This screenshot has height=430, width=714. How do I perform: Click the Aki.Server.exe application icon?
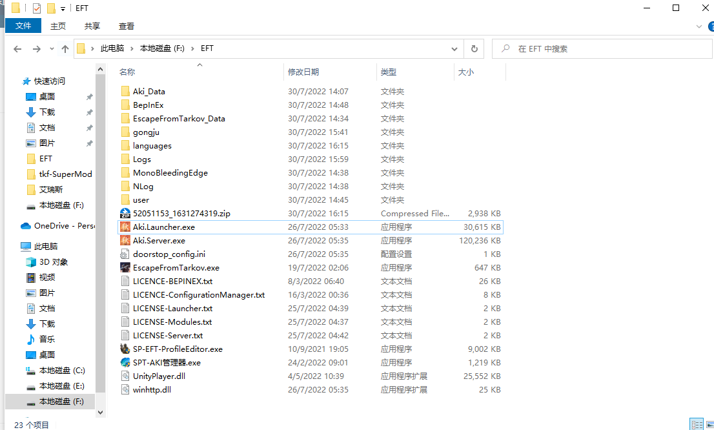125,241
